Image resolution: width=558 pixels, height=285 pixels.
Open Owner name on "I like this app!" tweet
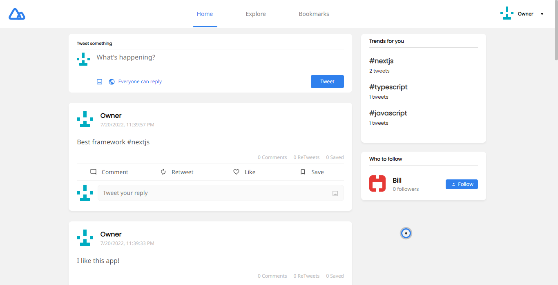[x=111, y=234]
